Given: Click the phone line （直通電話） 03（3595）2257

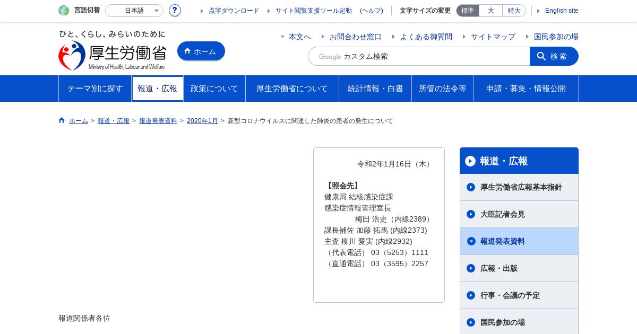Looking at the screenshot, I should point(376,263).
